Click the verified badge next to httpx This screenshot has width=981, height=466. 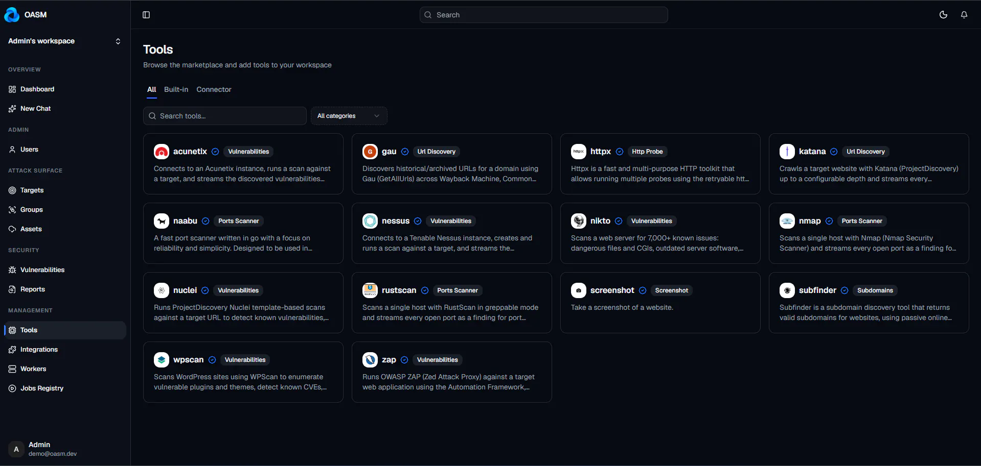click(x=620, y=152)
